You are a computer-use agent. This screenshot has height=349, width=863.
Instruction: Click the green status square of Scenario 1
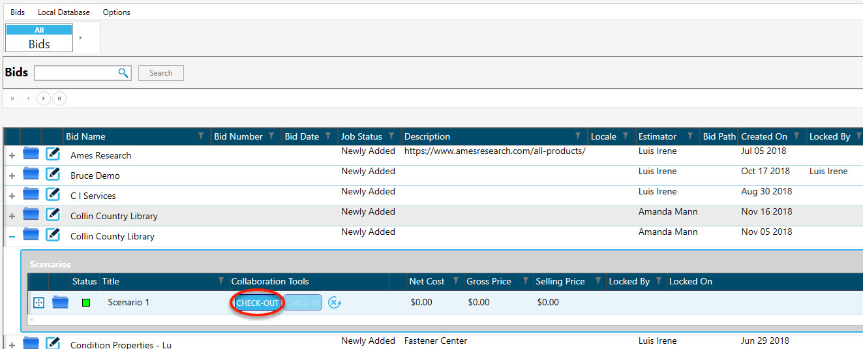(85, 303)
